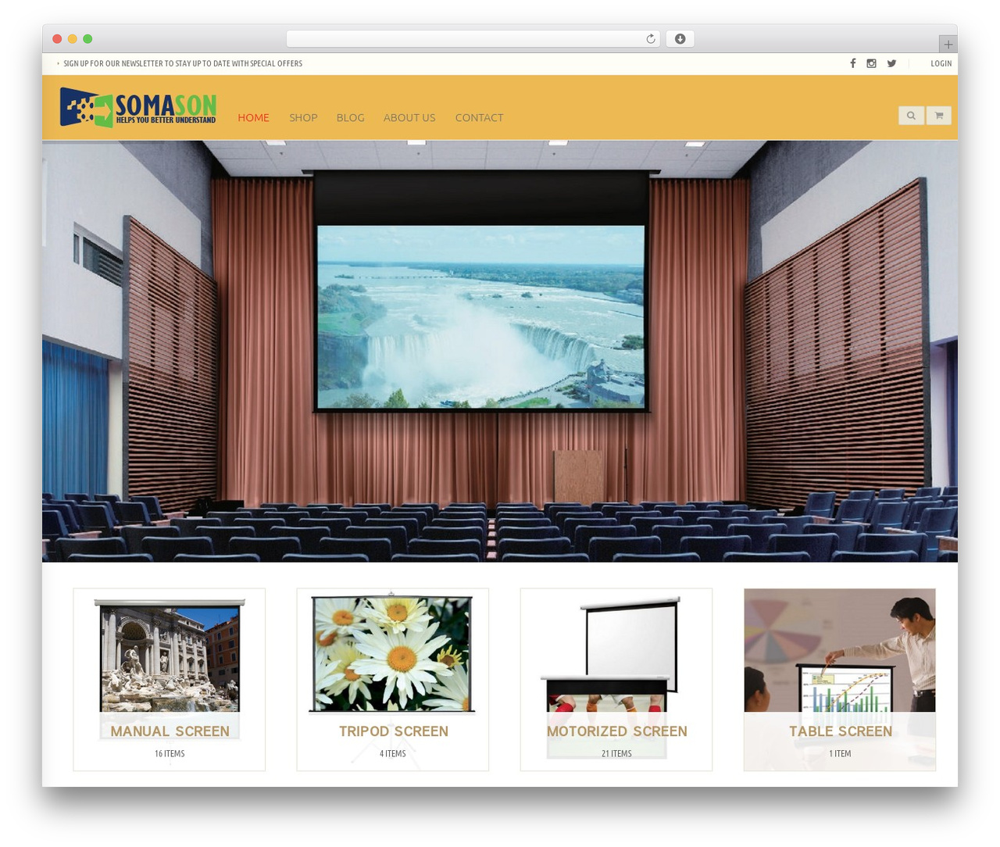Navigate to the Blog page
The image size is (1000, 847).
click(350, 117)
